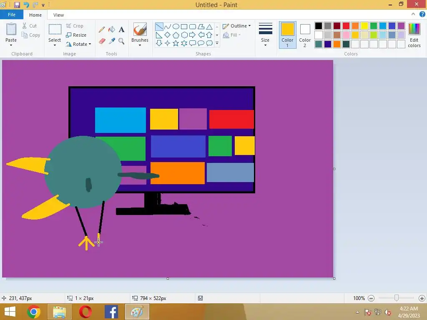Collapse the ribbon with the chevron
This screenshot has height=320, width=427.
[413, 14]
